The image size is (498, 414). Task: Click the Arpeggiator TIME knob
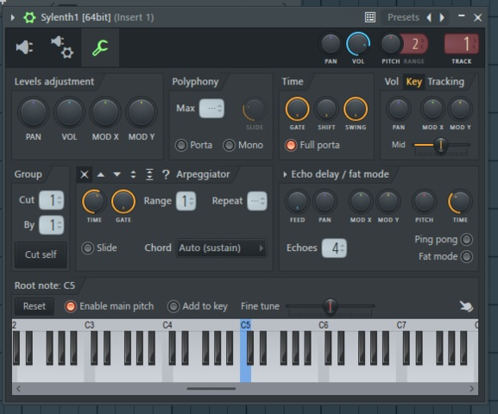(x=94, y=202)
